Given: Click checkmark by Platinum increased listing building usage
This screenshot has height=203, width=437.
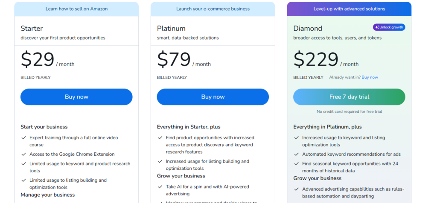Looking at the screenshot, I should coord(160,162).
